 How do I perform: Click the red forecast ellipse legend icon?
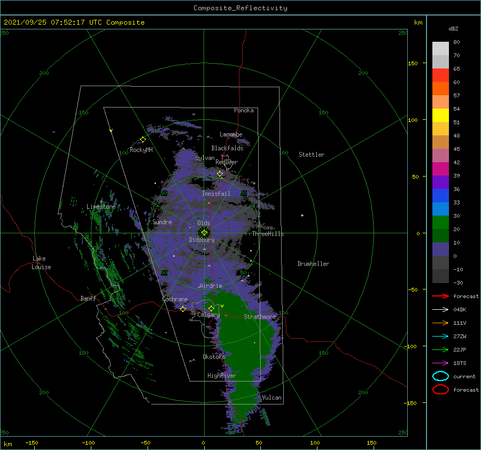[x=440, y=390]
